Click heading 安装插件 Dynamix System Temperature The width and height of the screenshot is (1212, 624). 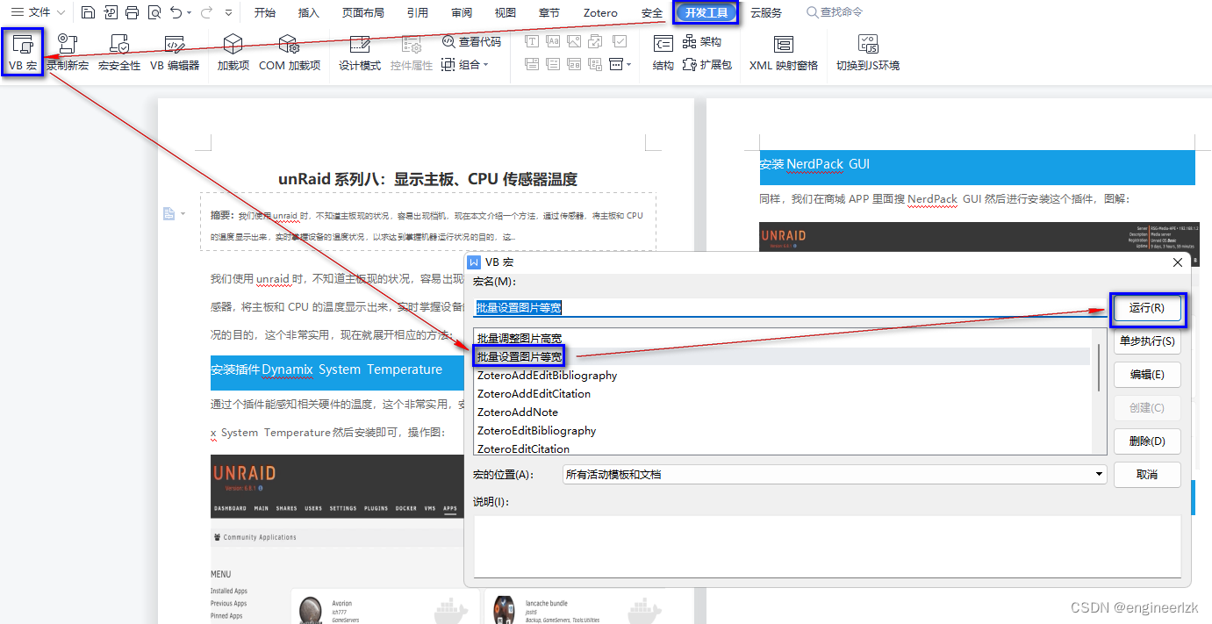(326, 369)
